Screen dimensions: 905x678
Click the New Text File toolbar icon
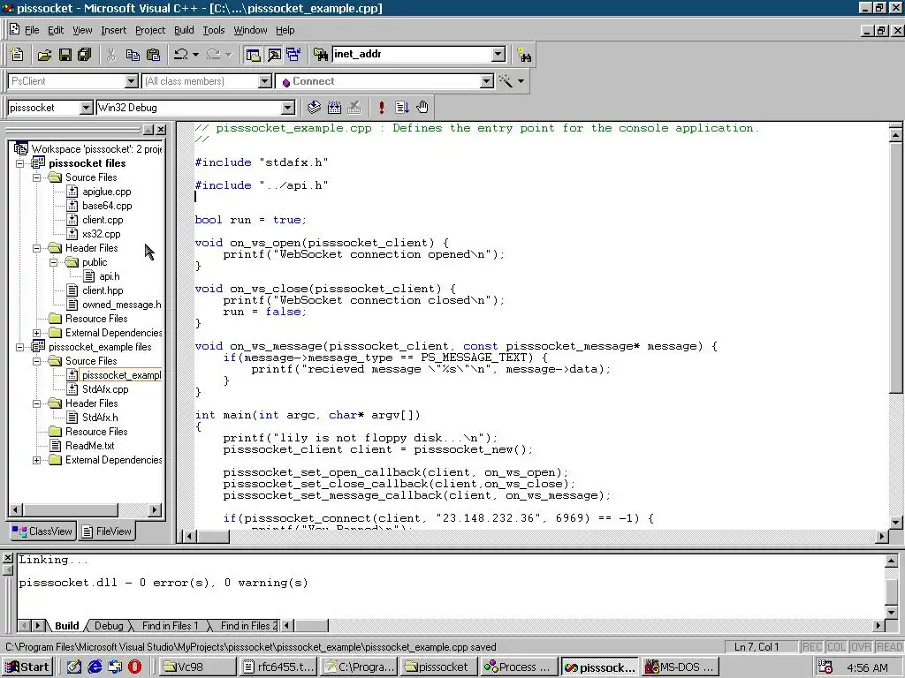(x=18, y=55)
